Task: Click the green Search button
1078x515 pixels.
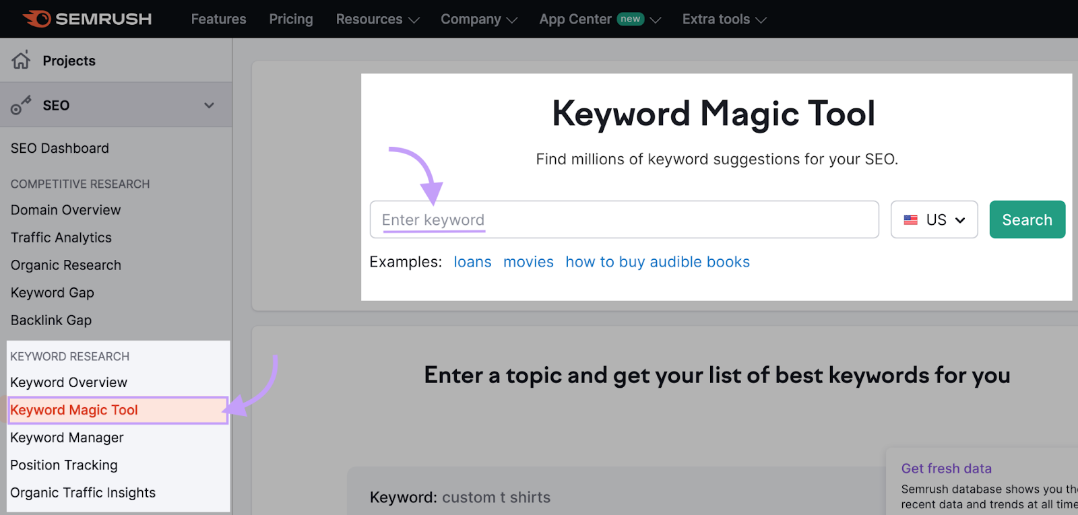Action: click(1027, 219)
